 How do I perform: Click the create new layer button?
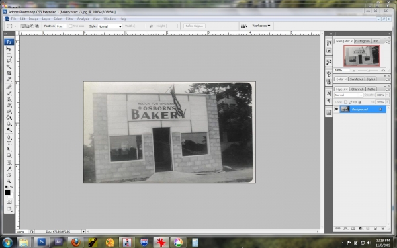(x=375, y=229)
